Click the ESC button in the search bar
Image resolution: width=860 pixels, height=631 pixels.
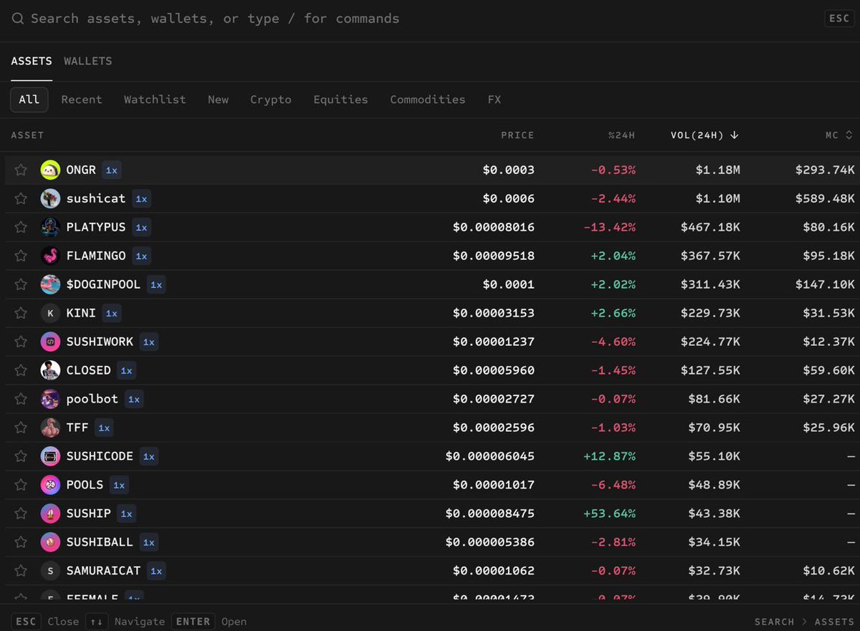click(838, 19)
